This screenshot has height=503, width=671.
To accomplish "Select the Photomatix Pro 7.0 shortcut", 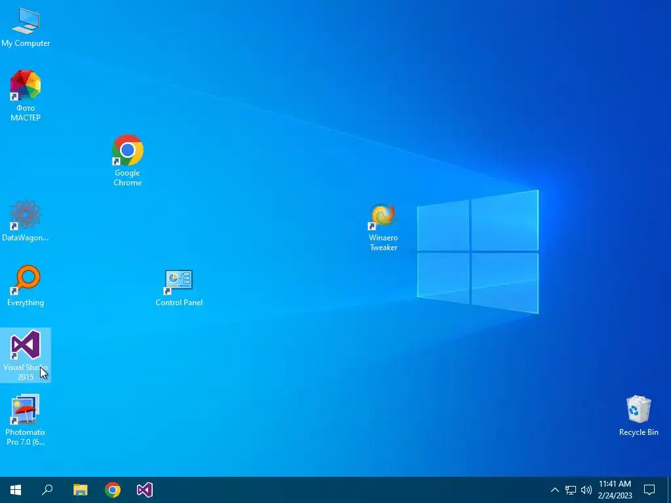I will coord(26,420).
